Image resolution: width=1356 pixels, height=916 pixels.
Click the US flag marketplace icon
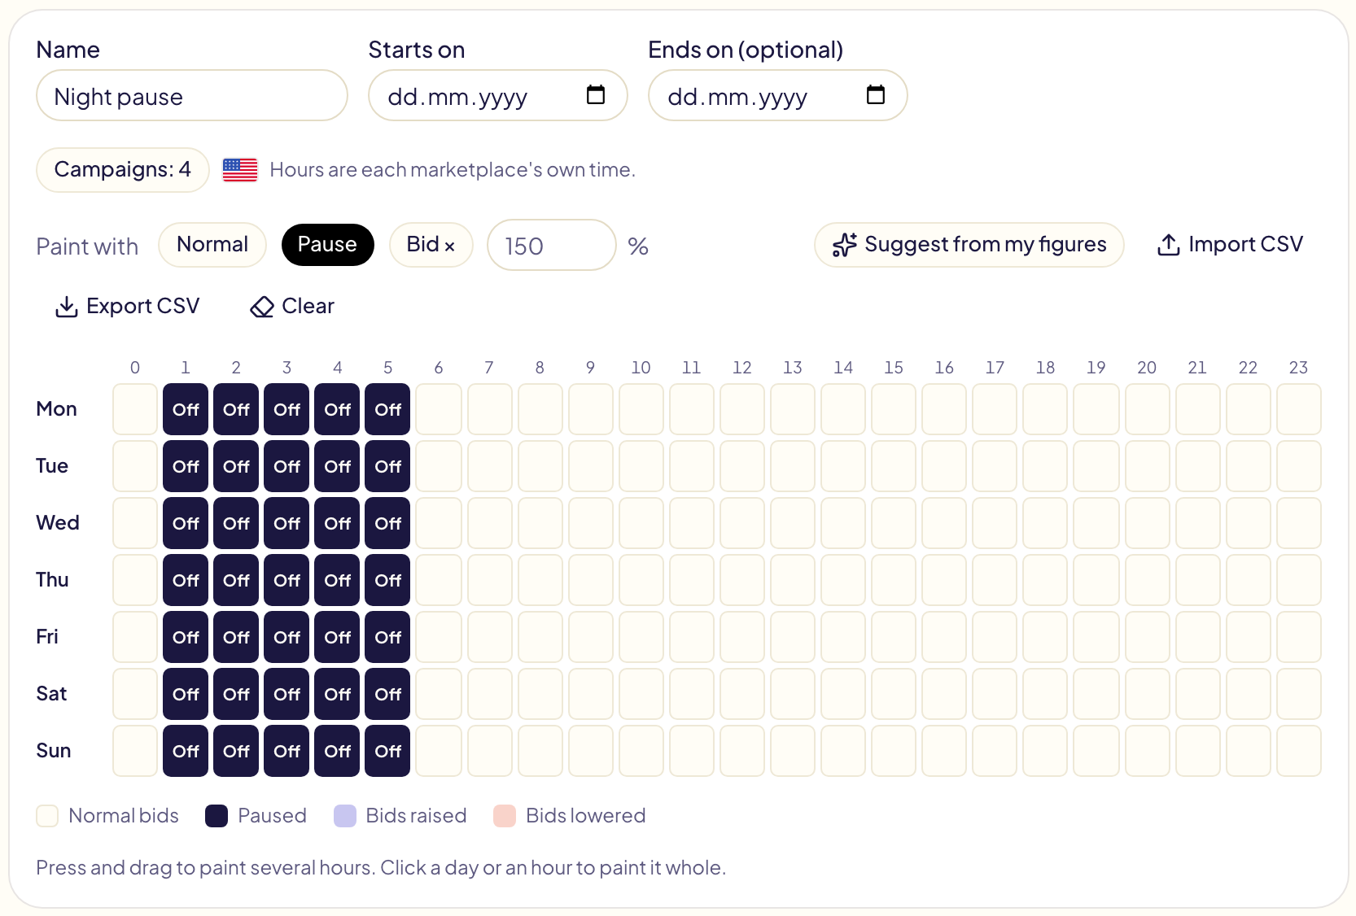240,170
